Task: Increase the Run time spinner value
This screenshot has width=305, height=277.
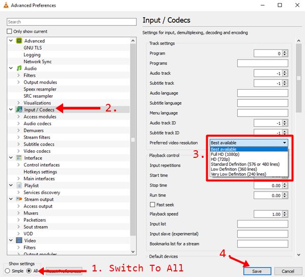Action: point(285,193)
